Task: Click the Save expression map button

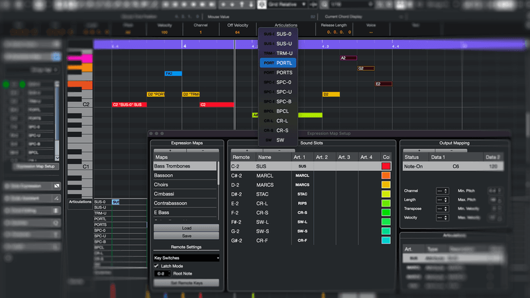Action: coord(186,236)
